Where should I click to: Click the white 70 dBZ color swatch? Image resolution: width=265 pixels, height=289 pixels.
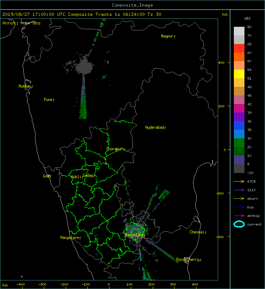pyautogui.click(x=239, y=31)
